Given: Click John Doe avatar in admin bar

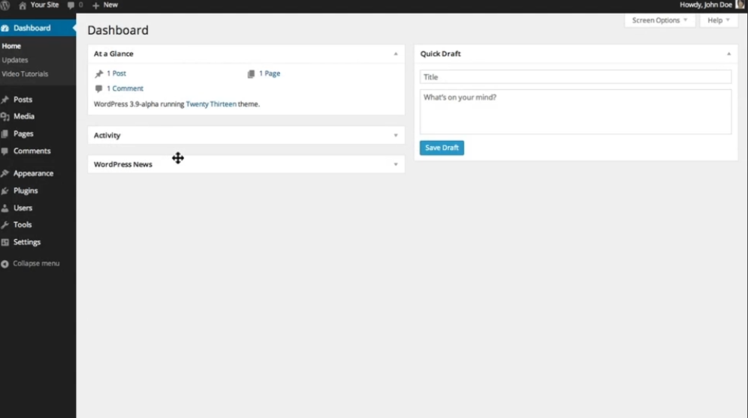Looking at the screenshot, I should click(x=740, y=5).
